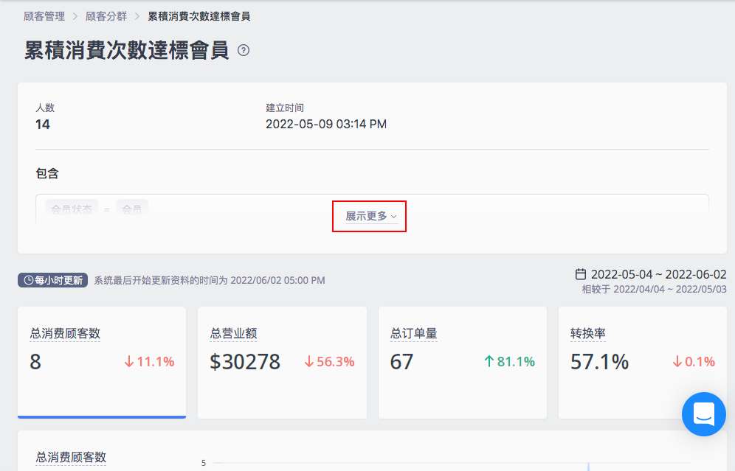
Task: Click the red down arrow beside 11.1%
Action: pyautogui.click(x=129, y=361)
